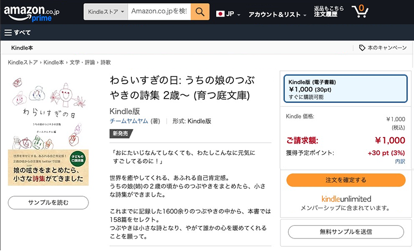
Task: Click the Amazon.co.jp search input field
Action: click(159, 11)
